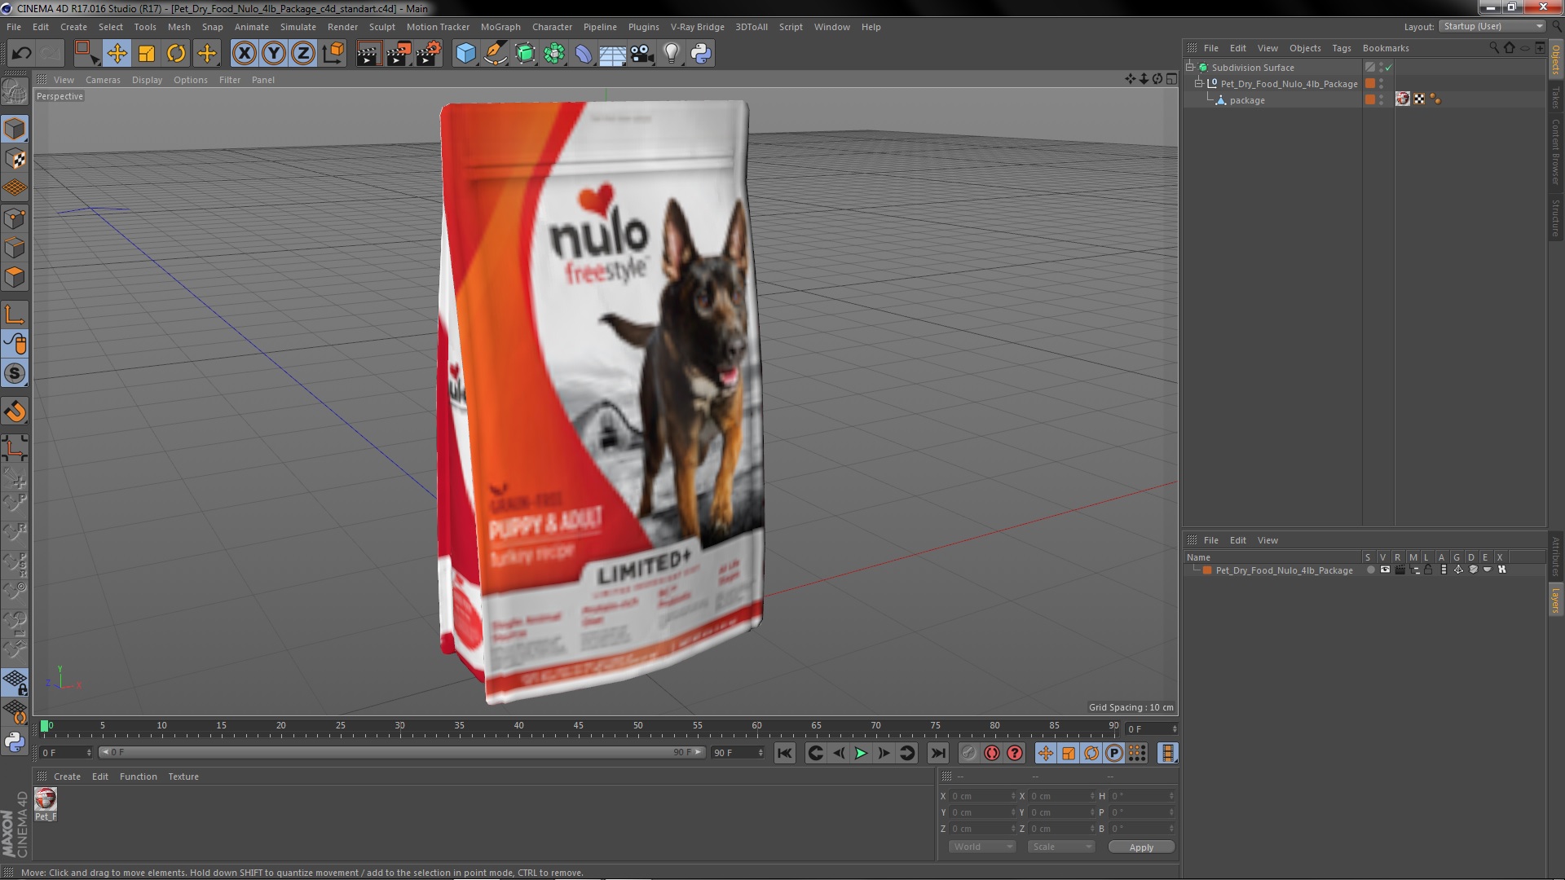
Task: Toggle the solo dot for Pet_Dry_Food layer
Action: (1370, 570)
